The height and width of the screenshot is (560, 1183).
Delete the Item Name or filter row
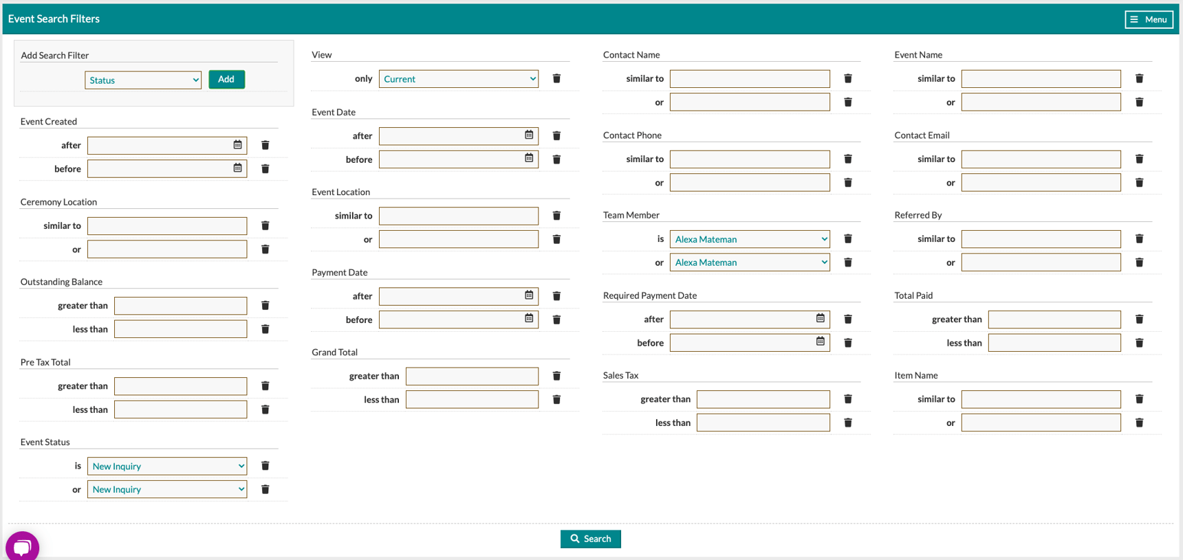[1139, 423]
